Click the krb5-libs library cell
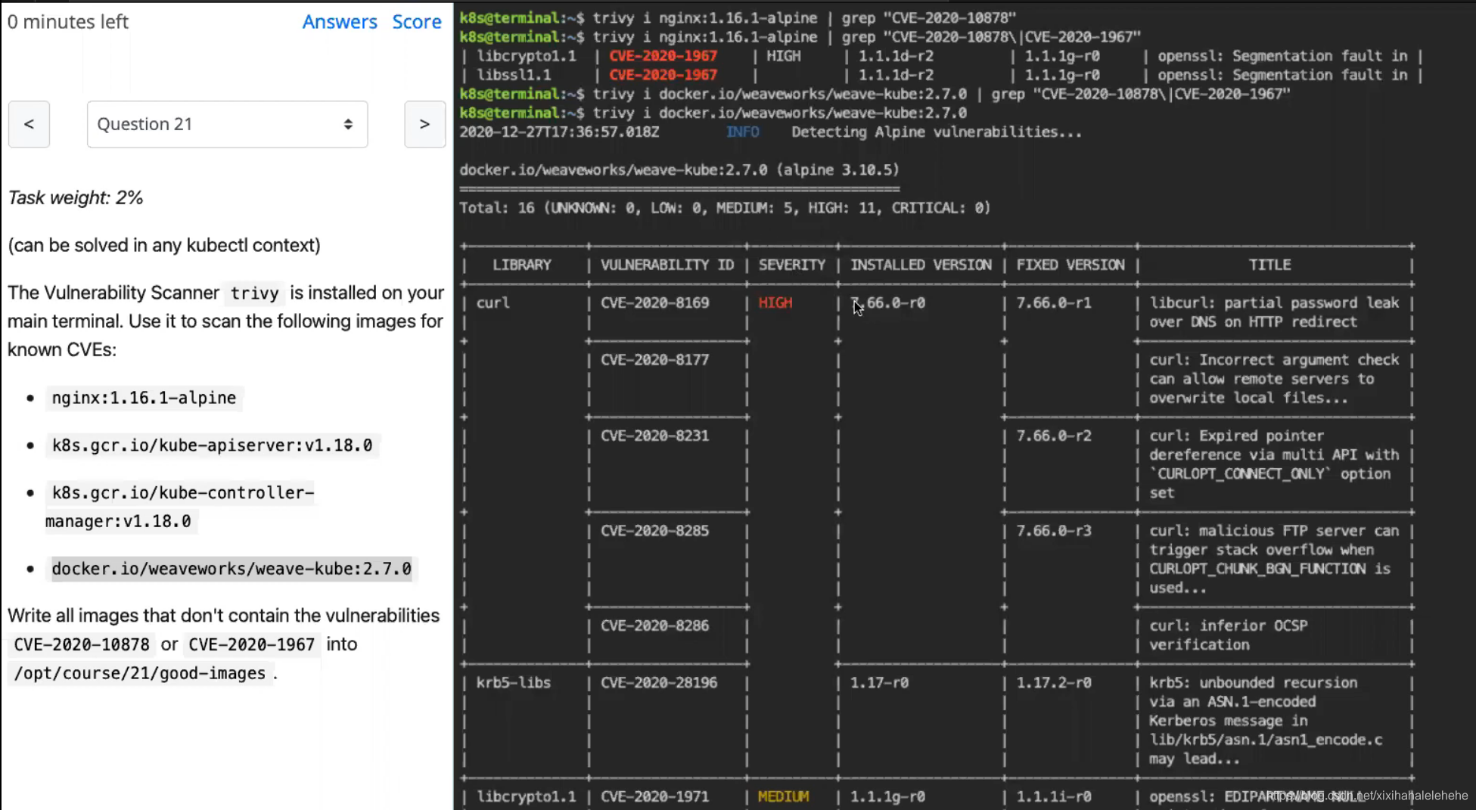 514,683
